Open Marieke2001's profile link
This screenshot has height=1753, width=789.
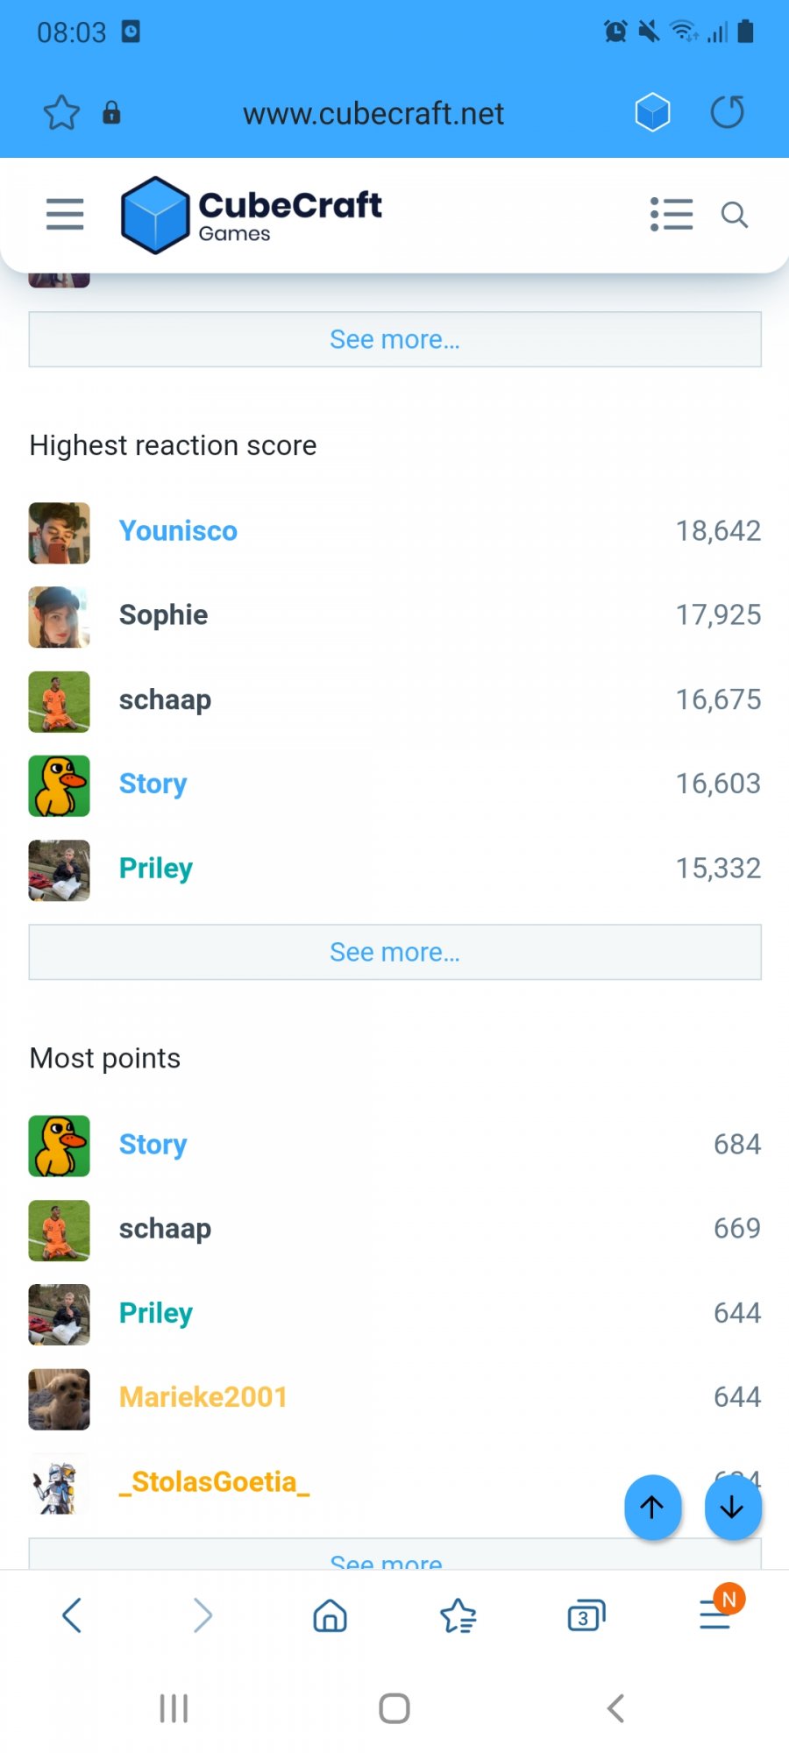pyautogui.click(x=203, y=1396)
